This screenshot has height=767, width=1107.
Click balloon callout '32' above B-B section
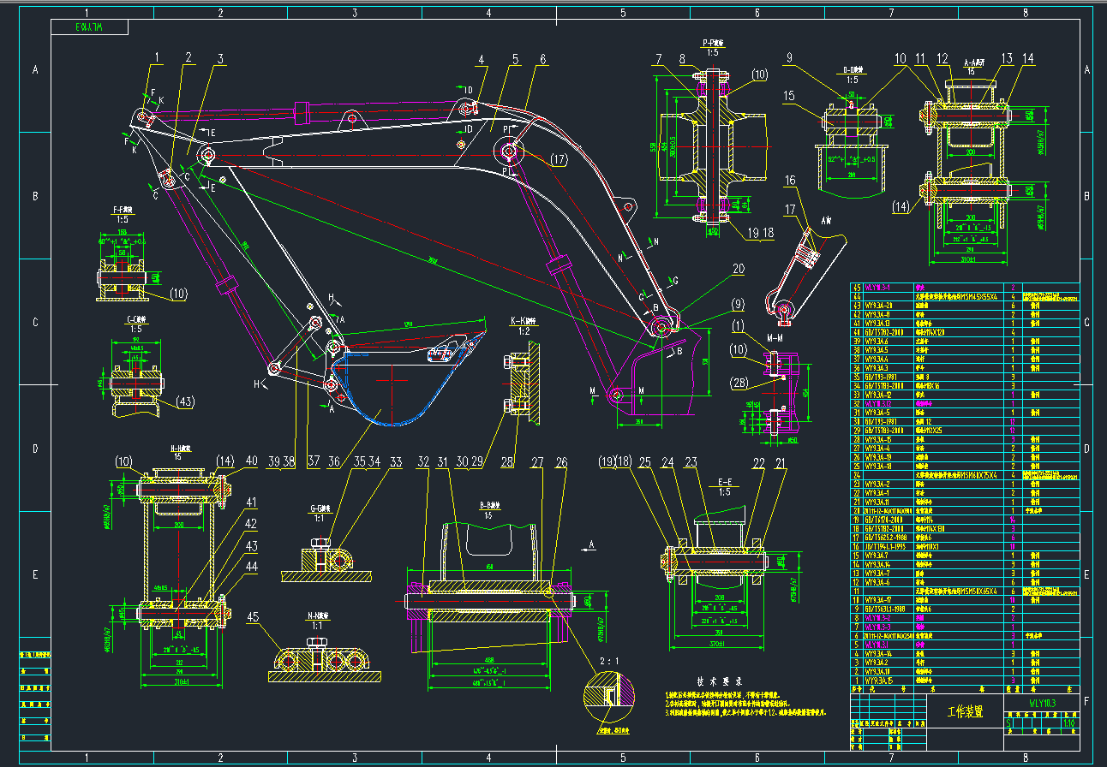point(422,461)
